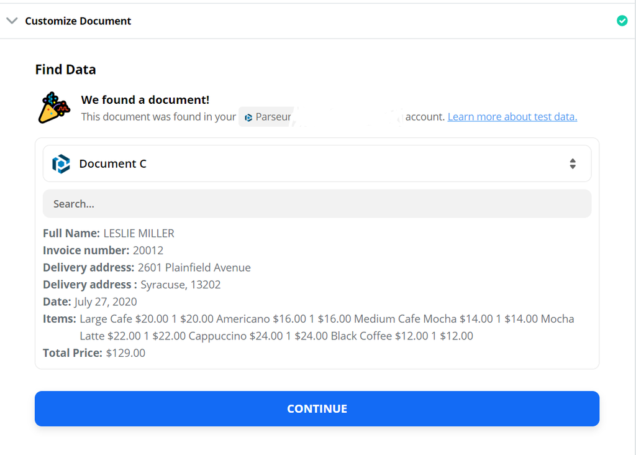The image size is (636, 455).
Task: Click the We found a document heading
Action: click(x=145, y=100)
